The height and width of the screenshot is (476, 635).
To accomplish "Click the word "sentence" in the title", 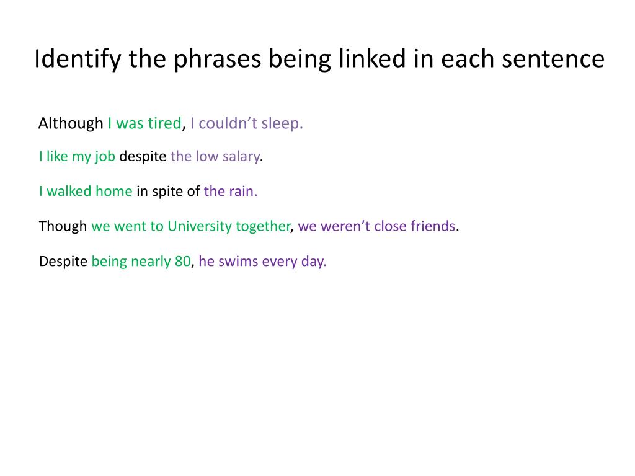I will pyautogui.click(x=553, y=59).
